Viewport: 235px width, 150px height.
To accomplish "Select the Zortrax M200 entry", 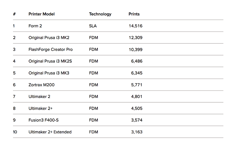I will [41, 85].
